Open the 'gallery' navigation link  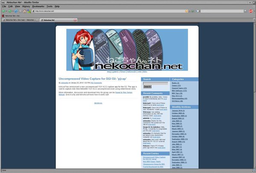pos(116,72)
